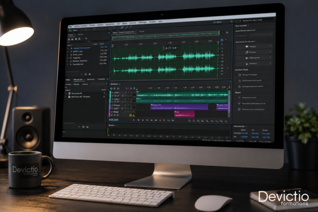Screen dimensions: 318x212
Task: Expand the Macintosh HD tree arrow
Action: click(66, 93)
